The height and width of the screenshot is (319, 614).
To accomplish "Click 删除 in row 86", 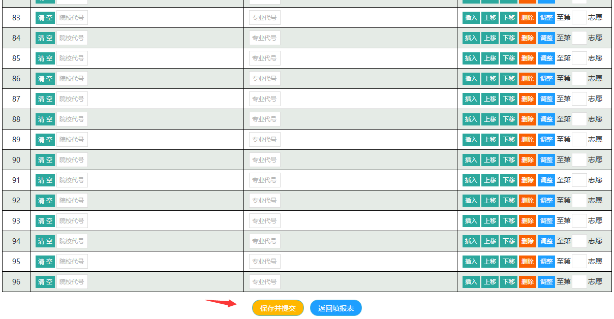I will click(528, 79).
